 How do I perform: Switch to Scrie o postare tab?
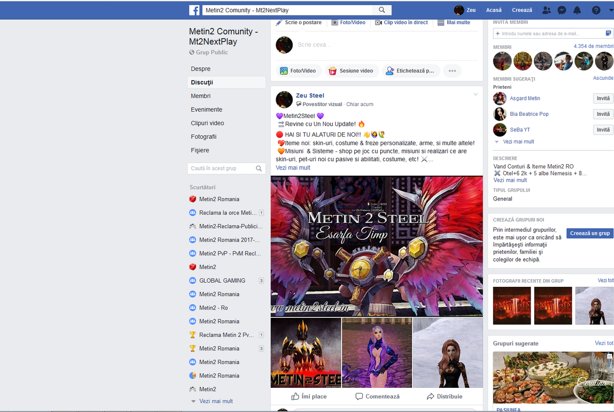[299, 22]
